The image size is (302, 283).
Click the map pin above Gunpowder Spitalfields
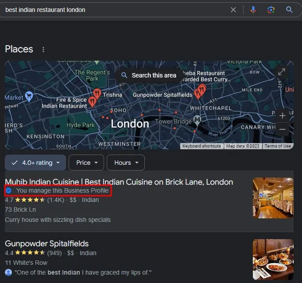(201, 89)
